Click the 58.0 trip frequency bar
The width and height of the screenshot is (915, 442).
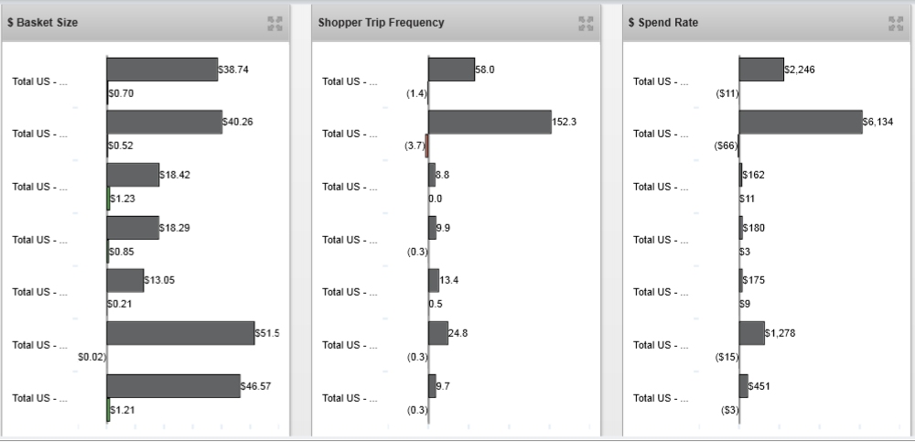pyautogui.click(x=451, y=70)
